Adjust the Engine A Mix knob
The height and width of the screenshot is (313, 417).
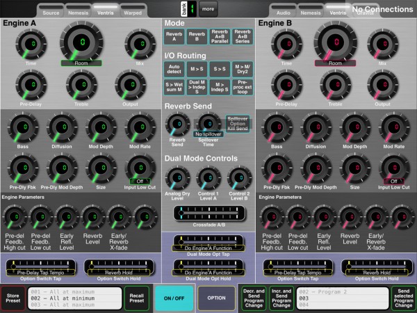point(140,45)
